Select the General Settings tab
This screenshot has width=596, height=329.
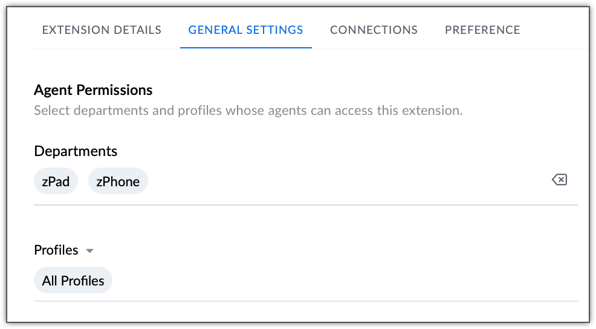[x=245, y=30]
